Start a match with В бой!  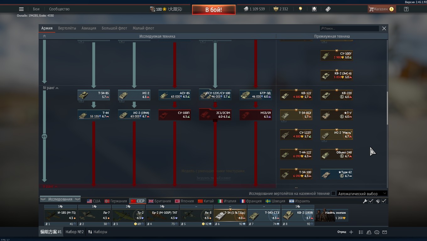[x=214, y=10]
